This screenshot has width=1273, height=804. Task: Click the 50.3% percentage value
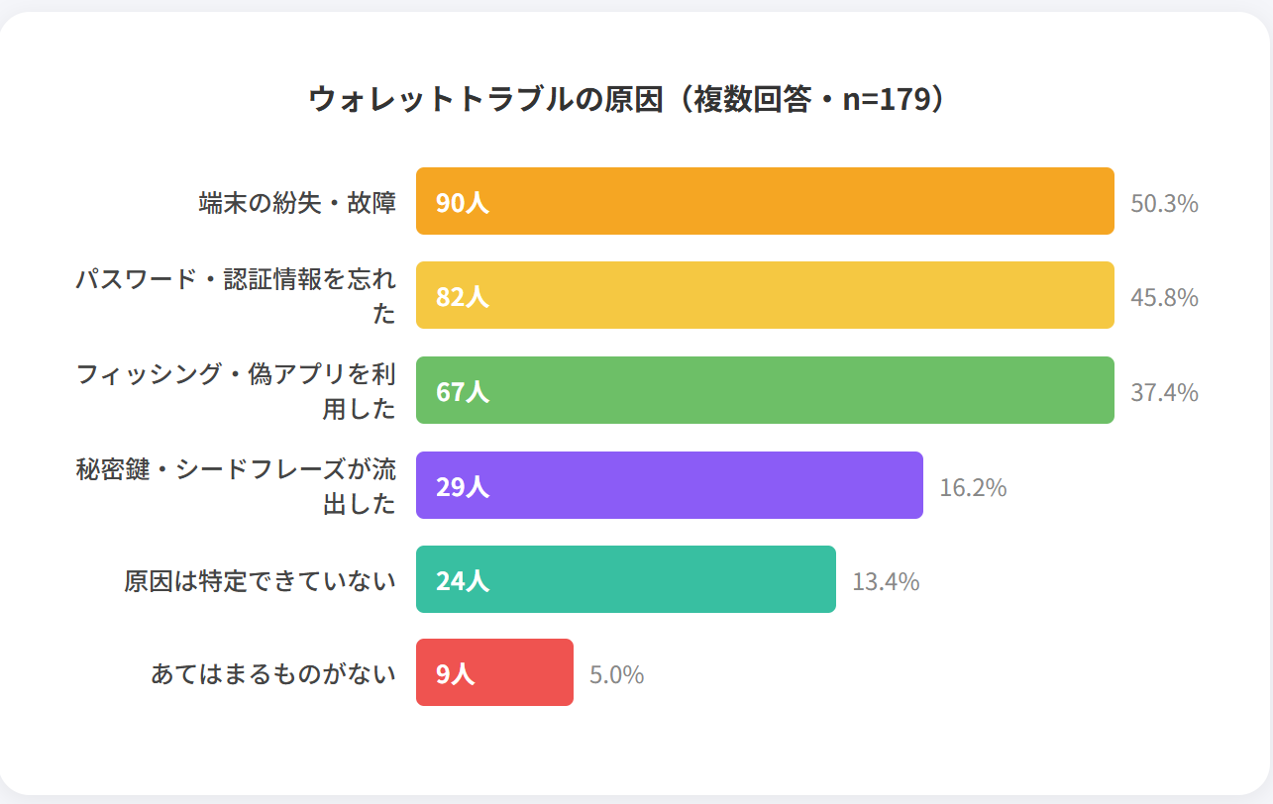pos(1164,204)
